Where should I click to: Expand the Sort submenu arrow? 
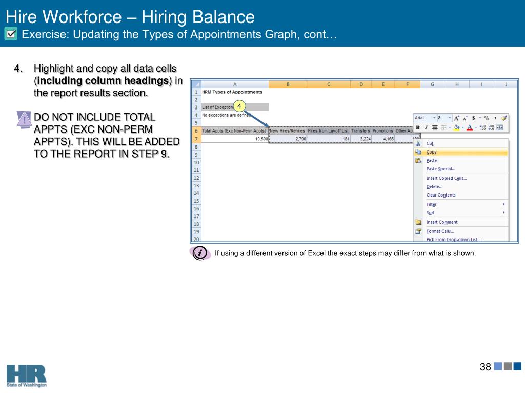[503, 212]
